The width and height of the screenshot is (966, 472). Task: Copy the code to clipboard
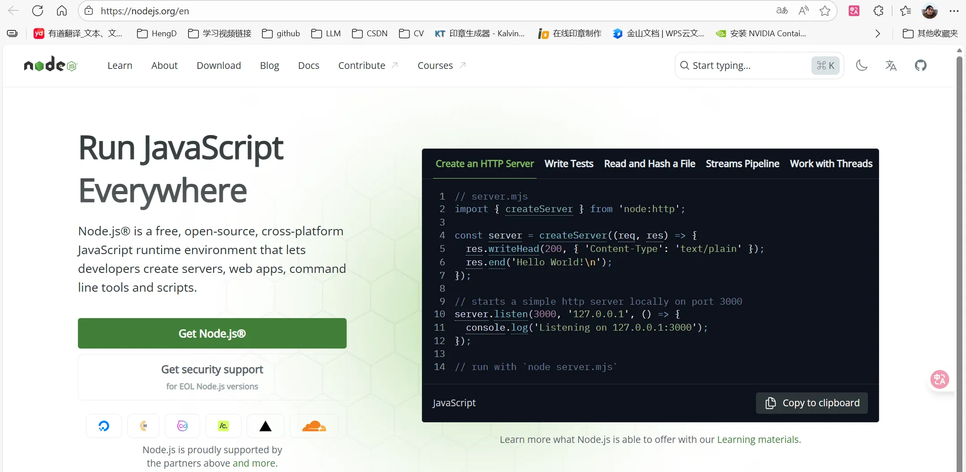(x=812, y=403)
